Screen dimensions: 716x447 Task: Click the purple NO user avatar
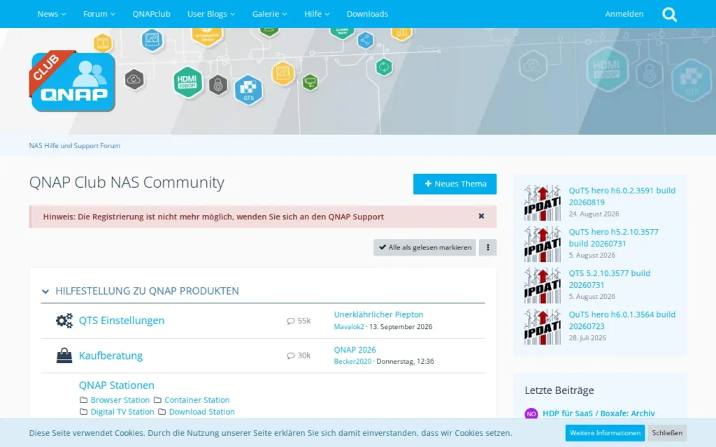(x=531, y=413)
